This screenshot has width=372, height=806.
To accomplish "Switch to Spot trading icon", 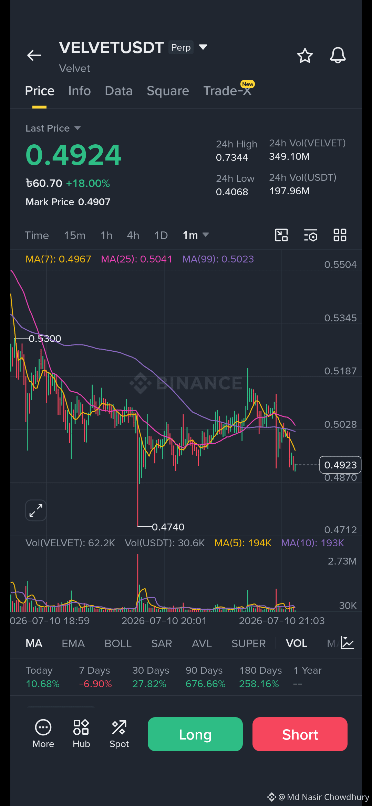I will point(119,734).
